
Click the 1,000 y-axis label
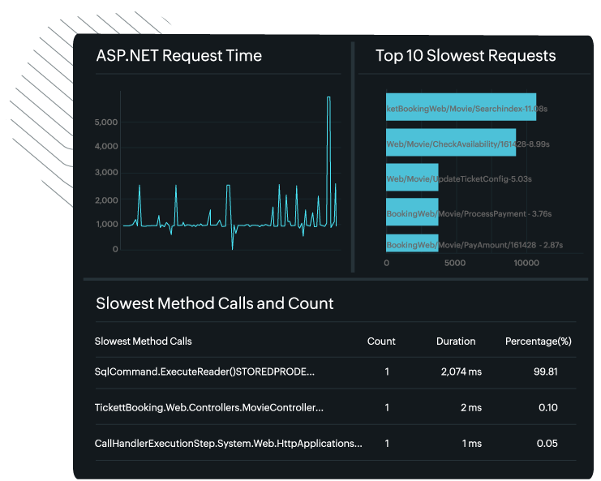coord(107,224)
